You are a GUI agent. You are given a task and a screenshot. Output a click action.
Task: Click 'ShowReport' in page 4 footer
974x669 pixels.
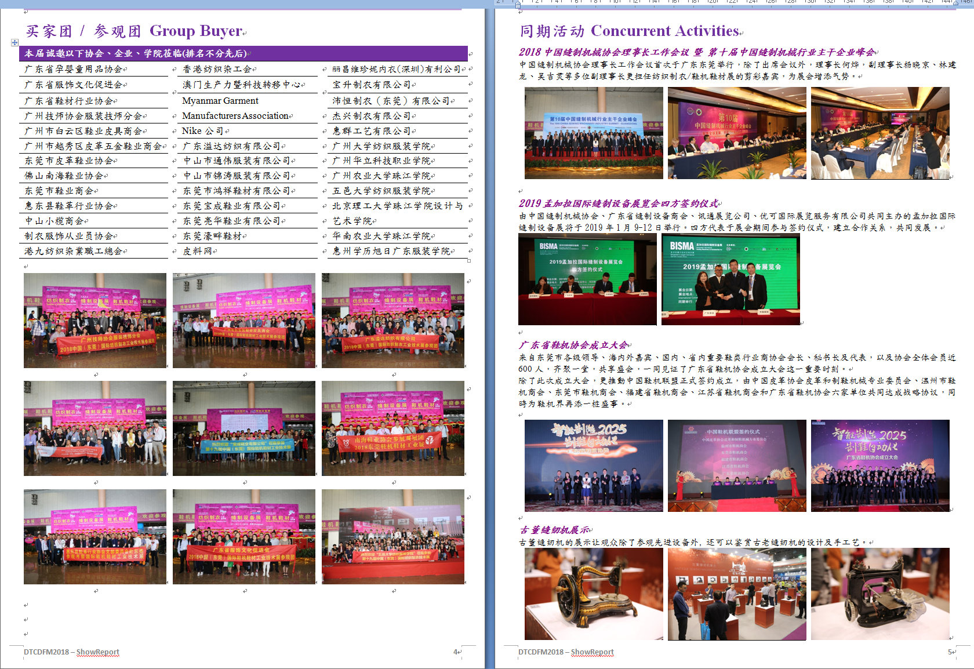[97, 652]
